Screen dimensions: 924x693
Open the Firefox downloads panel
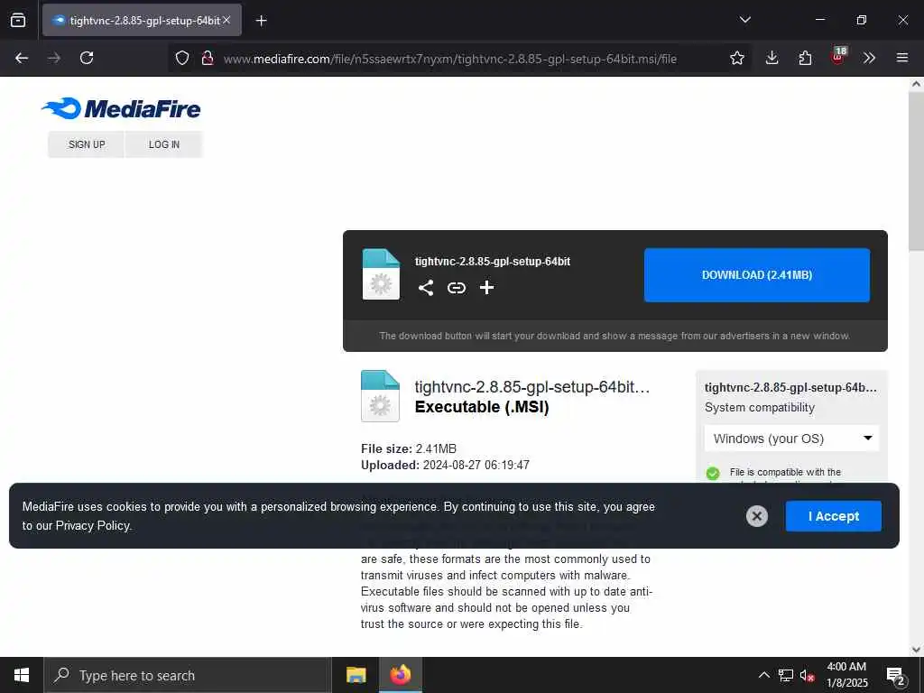coord(772,58)
